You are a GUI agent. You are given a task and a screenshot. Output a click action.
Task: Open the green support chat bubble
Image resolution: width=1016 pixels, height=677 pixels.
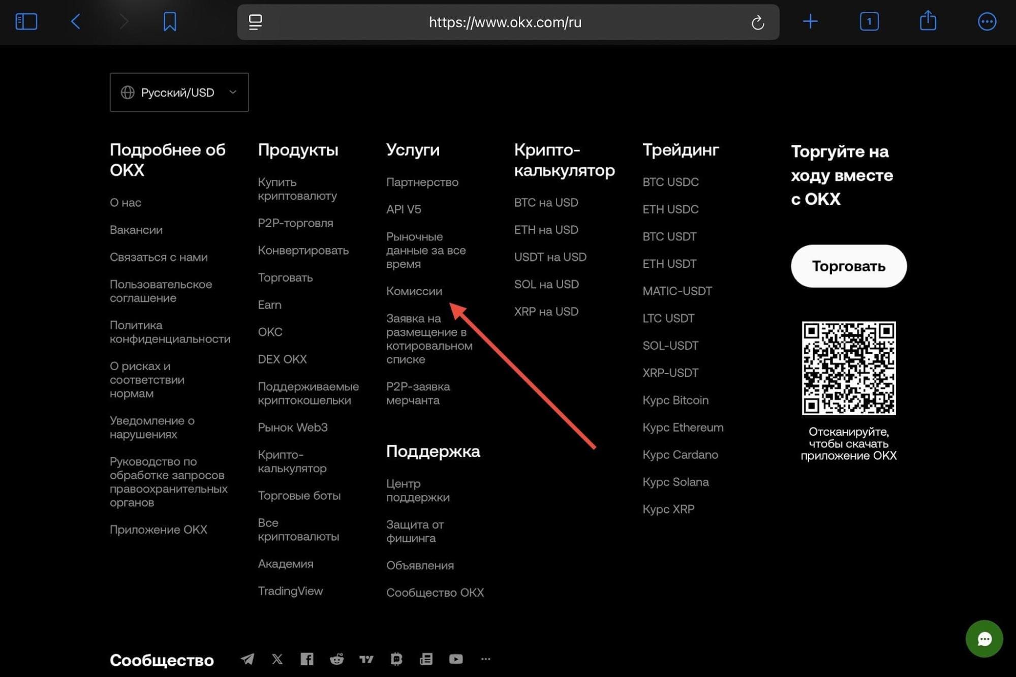[x=984, y=638]
